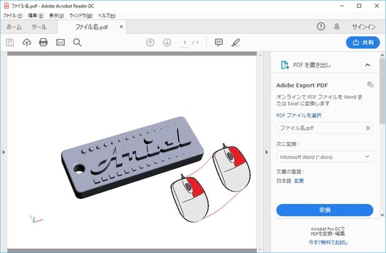Collapse the right tools pane arrow
Screen dimensions: 386x253
[266, 152]
